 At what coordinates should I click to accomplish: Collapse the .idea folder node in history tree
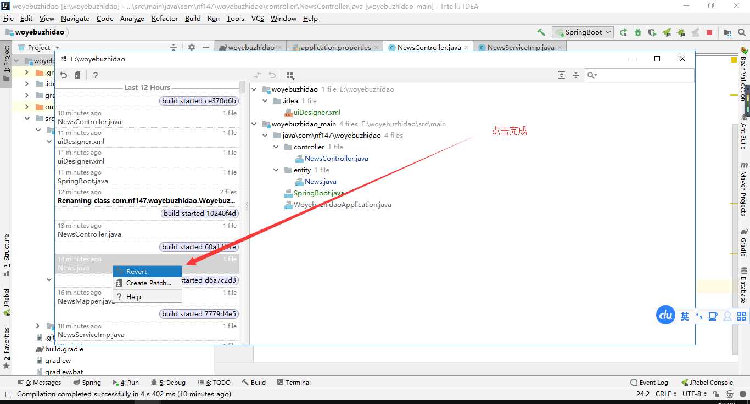[x=265, y=101]
